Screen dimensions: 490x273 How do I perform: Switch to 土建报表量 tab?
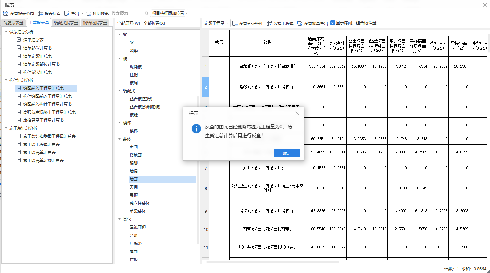(39, 23)
